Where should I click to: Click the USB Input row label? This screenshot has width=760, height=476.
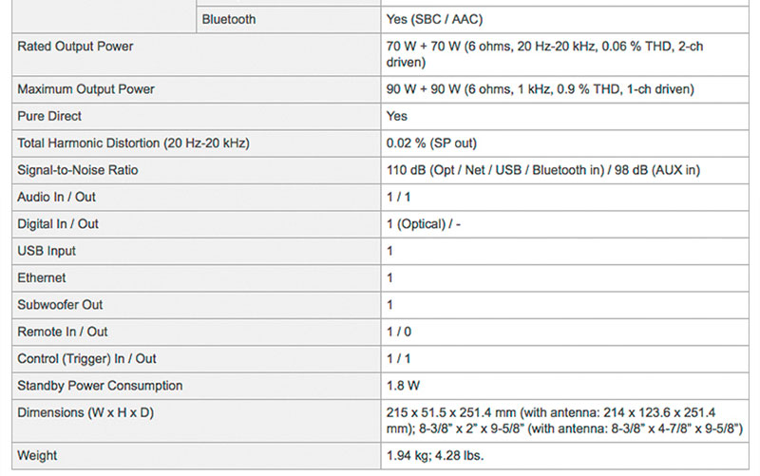[47, 251]
